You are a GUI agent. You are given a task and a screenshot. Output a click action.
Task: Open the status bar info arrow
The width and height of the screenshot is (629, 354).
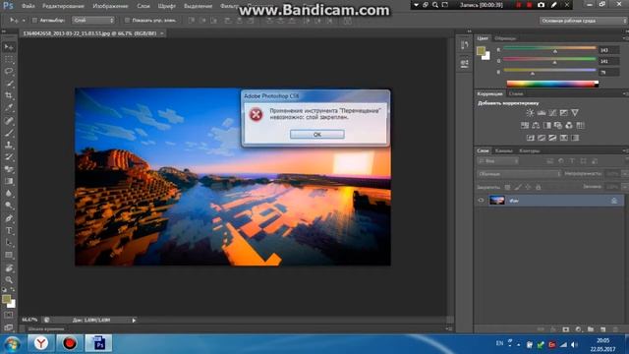[x=134, y=320]
